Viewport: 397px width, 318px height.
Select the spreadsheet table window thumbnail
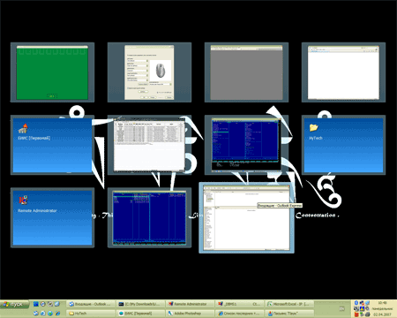coord(149,145)
